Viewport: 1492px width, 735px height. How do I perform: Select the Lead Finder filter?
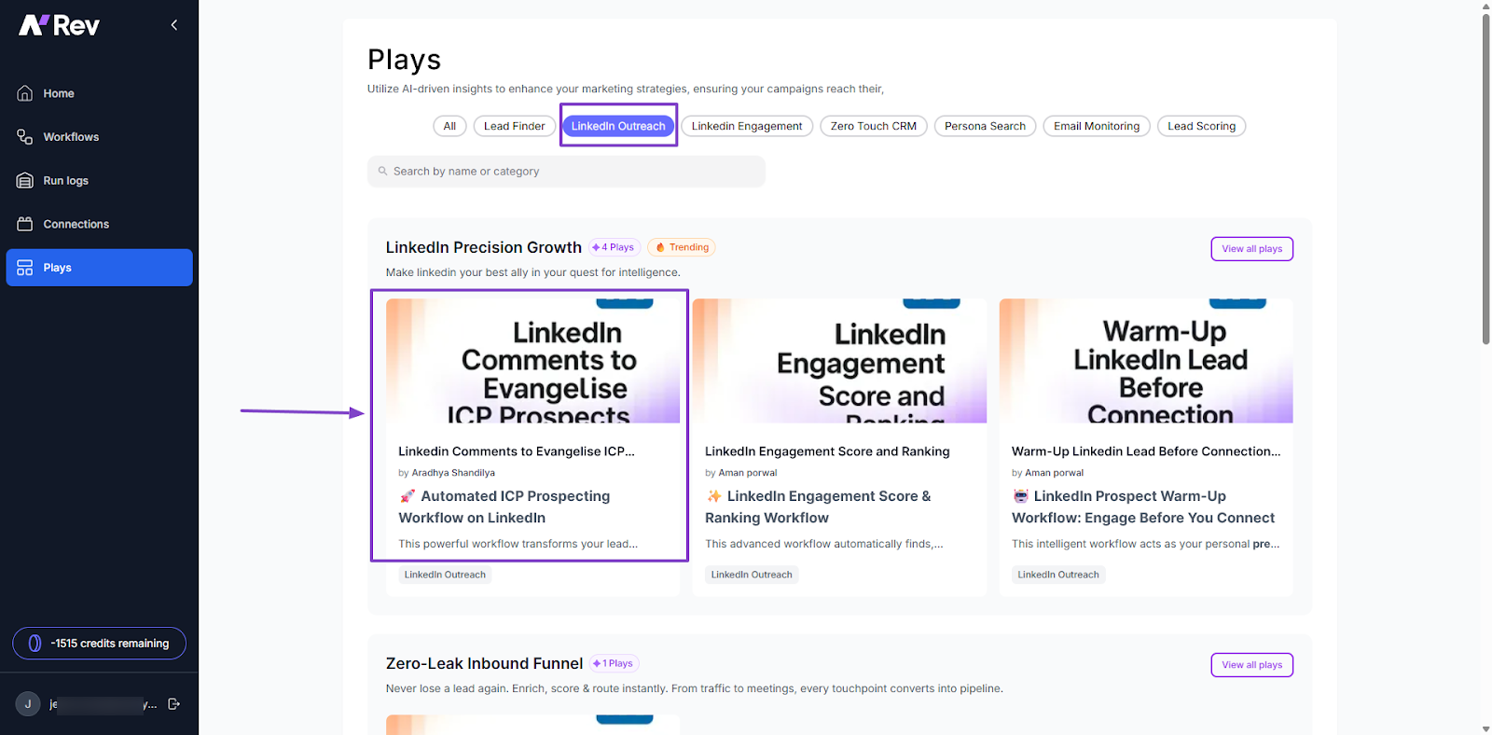pyautogui.click(x=514, y=126)
